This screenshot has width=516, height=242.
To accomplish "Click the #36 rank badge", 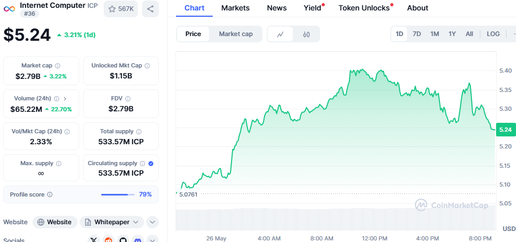I will [30, 14].
